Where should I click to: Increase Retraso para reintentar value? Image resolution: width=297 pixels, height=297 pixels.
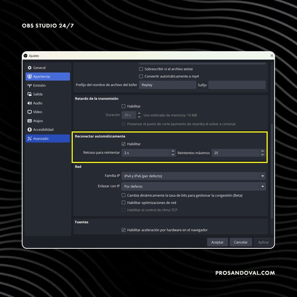tap(173, 151)
